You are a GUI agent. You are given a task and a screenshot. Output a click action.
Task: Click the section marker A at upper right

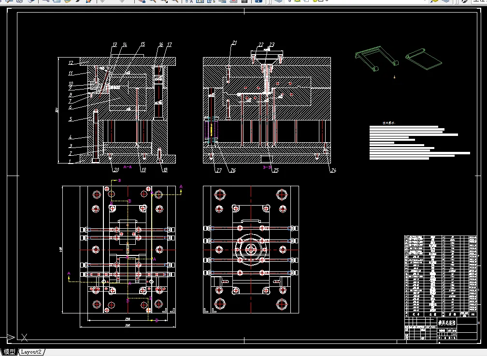coord(181,187)
